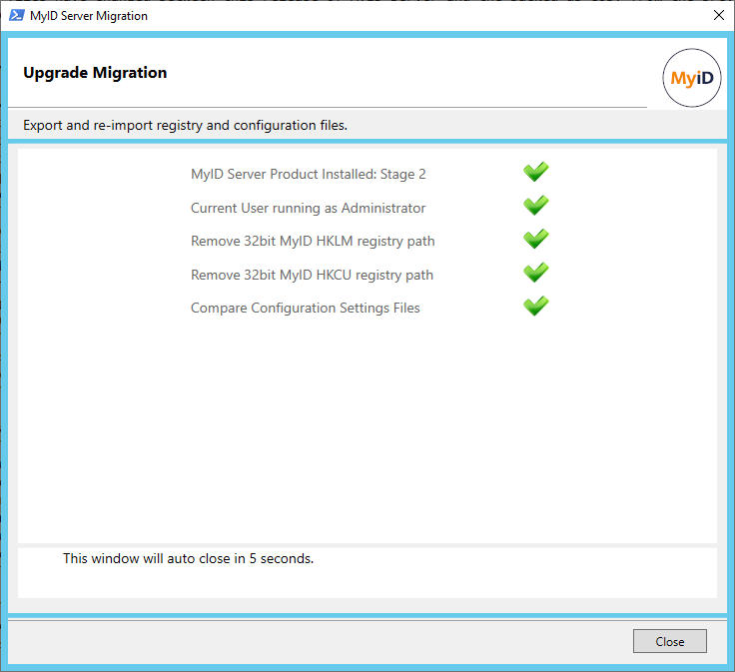
Task: Click the MyID logo
Action: pos(691,78)
